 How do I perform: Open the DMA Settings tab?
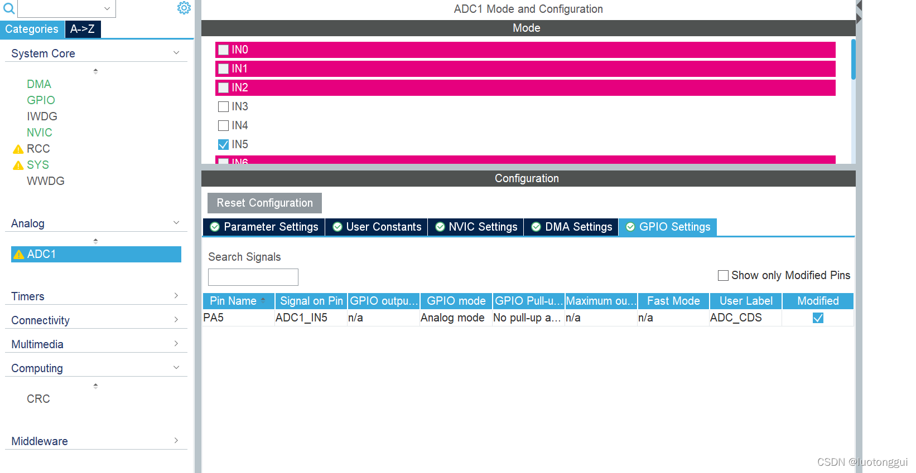[x=571, y=227]
